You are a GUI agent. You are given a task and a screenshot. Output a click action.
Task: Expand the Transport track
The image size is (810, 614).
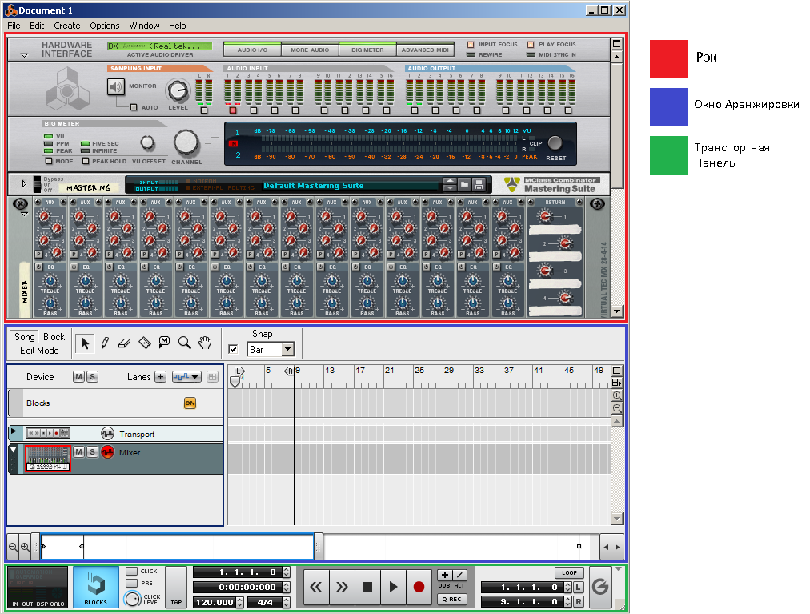[x=13, y=432]
